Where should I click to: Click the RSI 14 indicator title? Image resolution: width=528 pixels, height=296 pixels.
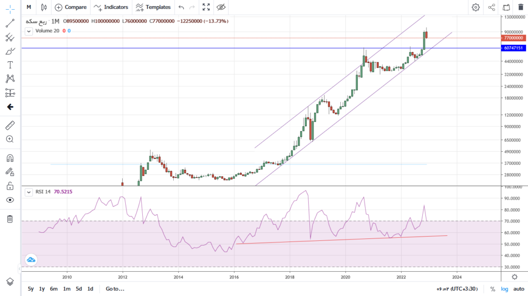43,191
